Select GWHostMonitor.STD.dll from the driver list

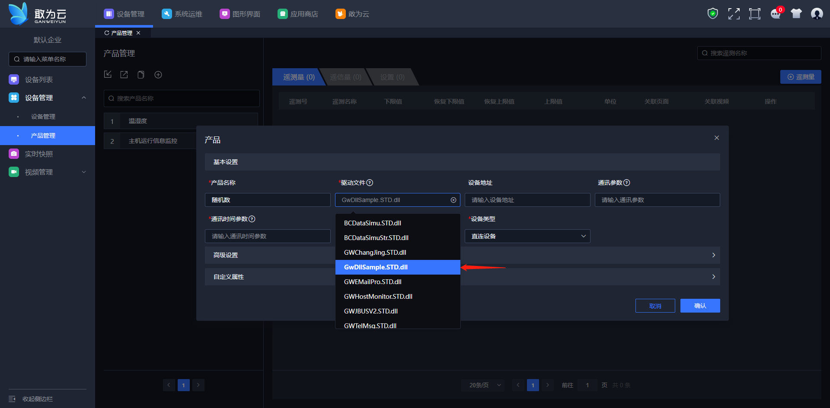[378, 297]
